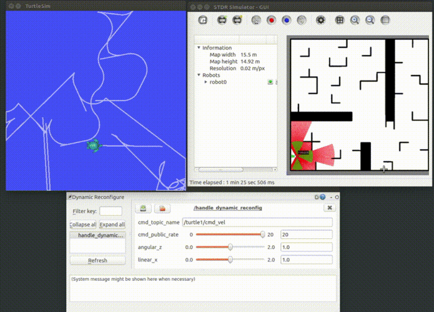Toggle the map grid display

click(x=340, y=20)
